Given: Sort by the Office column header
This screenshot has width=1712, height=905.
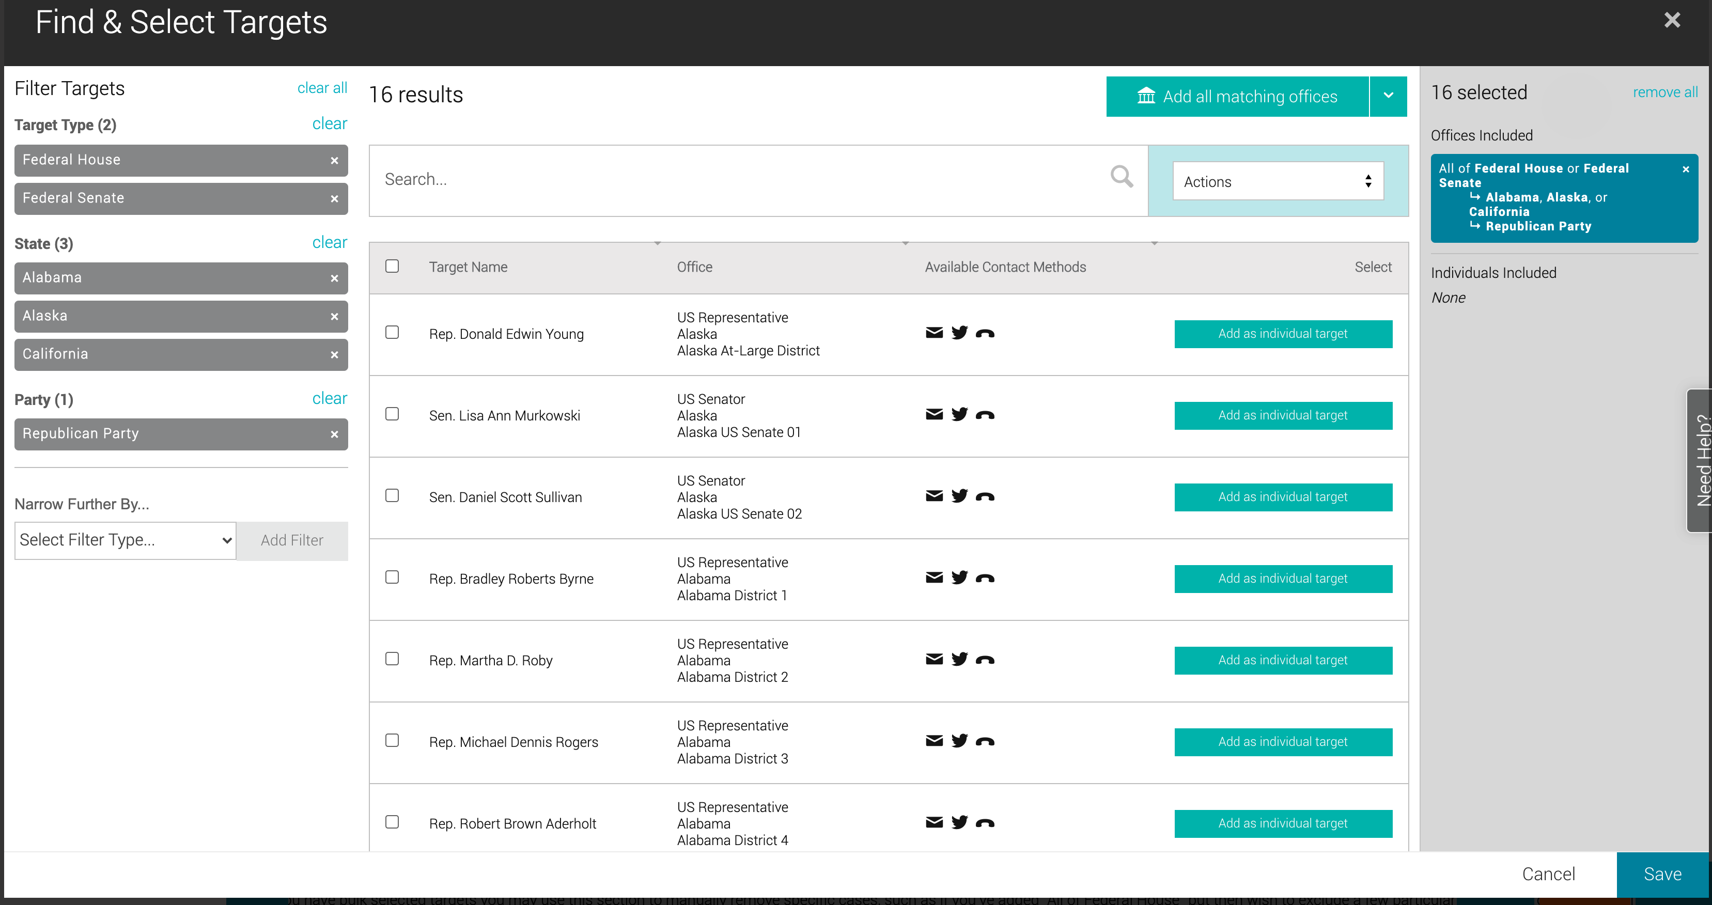Looking at the screenshot, I should coord(694,267).
